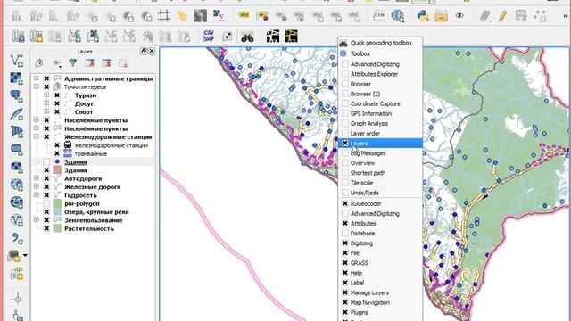This screenshot has width=571, height=321.
Task: Click the black road-network icon with yellow lines
Action: [x=292, y=37]
